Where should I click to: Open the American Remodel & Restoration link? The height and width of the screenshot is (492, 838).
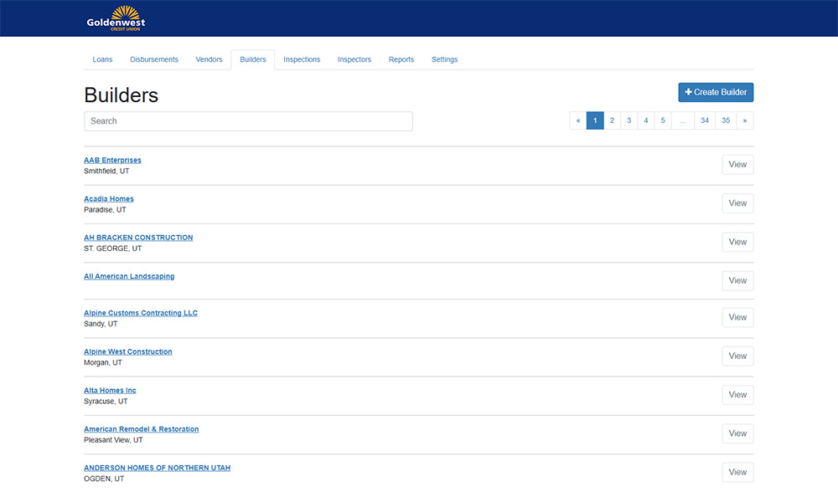[x=141, y=428]
